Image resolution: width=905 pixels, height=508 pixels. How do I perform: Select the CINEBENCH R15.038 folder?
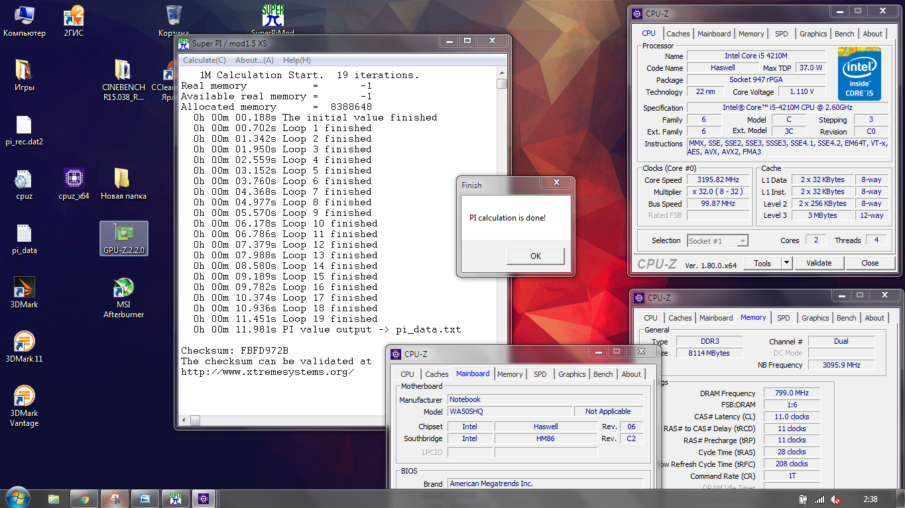click(123, 79)
